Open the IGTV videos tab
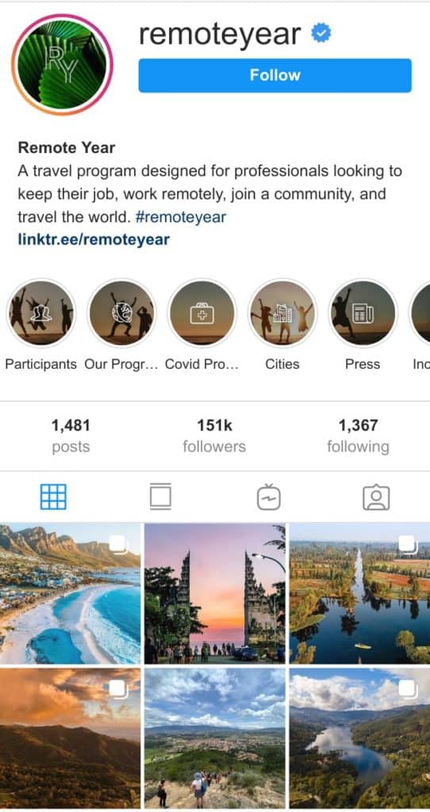 [269, 497]
